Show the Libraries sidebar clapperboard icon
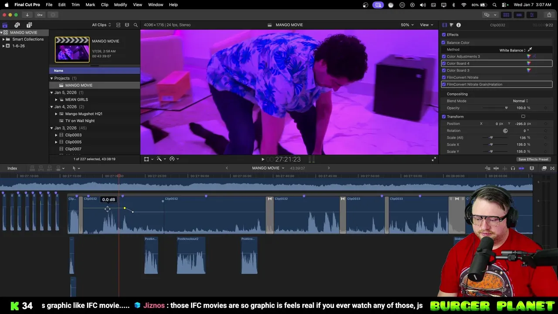The width and height of the screenshot is (558, 314). (x=5, y=25)
